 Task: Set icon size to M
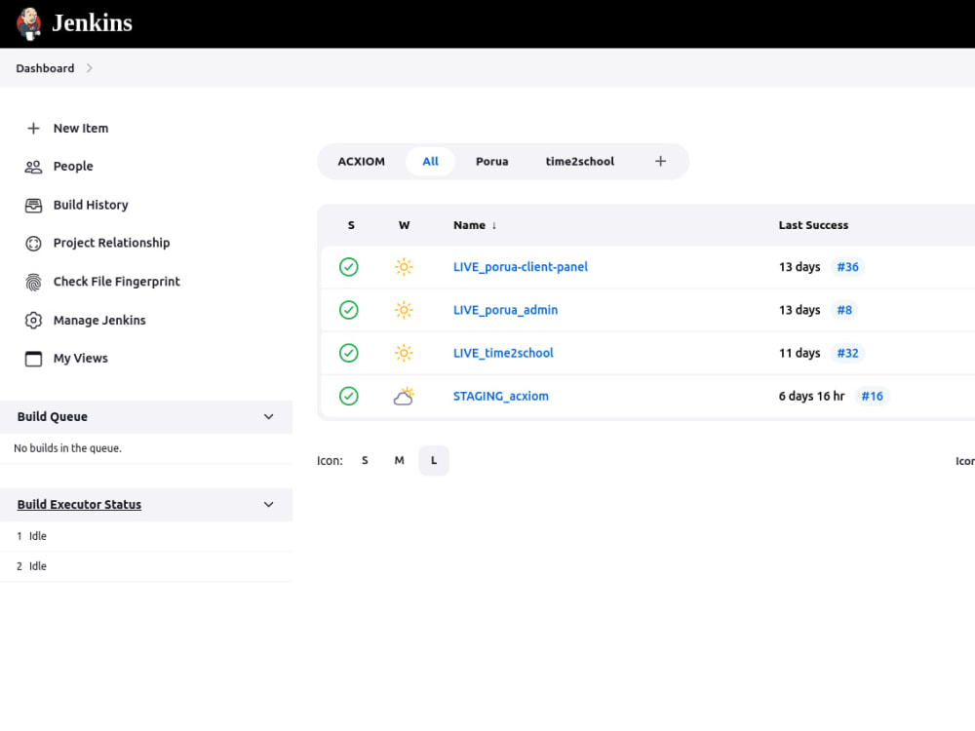point(399,461)
